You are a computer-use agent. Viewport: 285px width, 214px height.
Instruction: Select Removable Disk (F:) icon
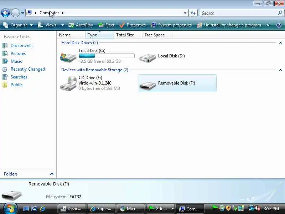[147, 86]
